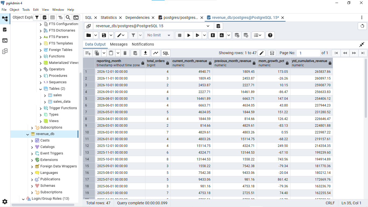368x207 pixels.
Task: Expand the sales_data table node
Action: (x=45, y=102)
